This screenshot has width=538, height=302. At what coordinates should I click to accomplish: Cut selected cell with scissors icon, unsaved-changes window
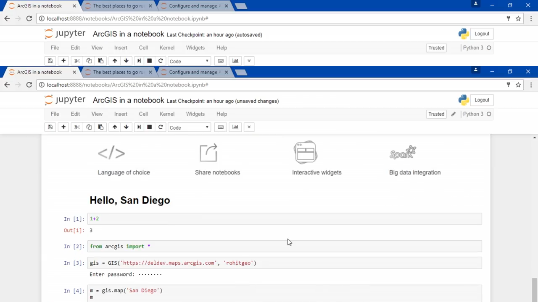tap(77, 127)
